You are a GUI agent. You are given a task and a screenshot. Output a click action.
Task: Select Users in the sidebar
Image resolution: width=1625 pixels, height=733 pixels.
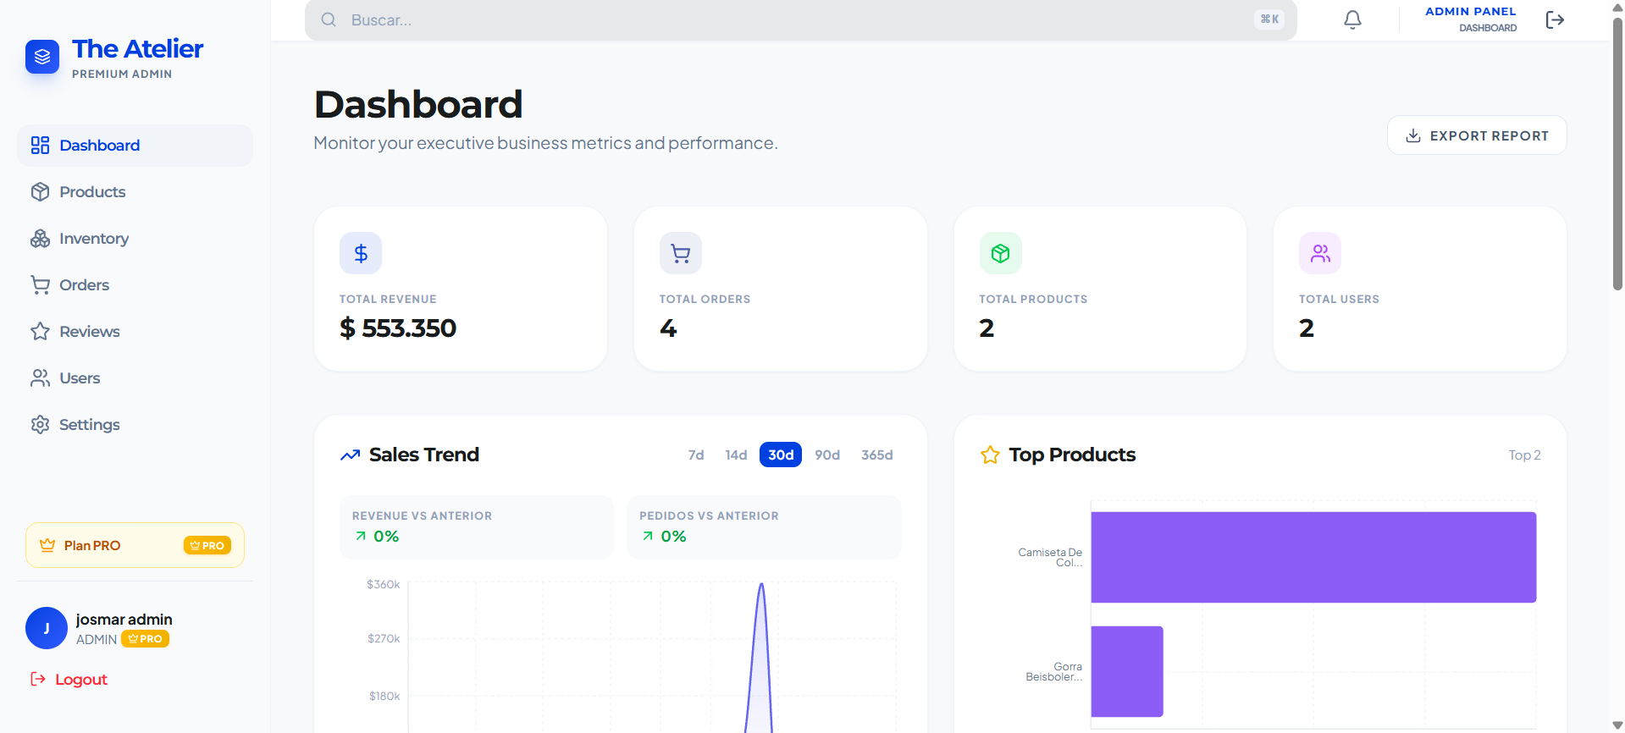point(135,378)
